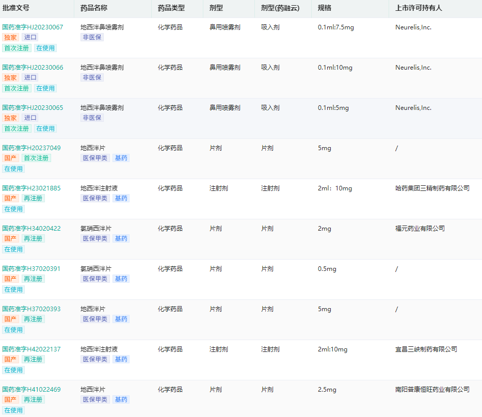
Task: Click 基药 tag in the 2.5mg 地西泮片 row
Action: coord(121,399)
